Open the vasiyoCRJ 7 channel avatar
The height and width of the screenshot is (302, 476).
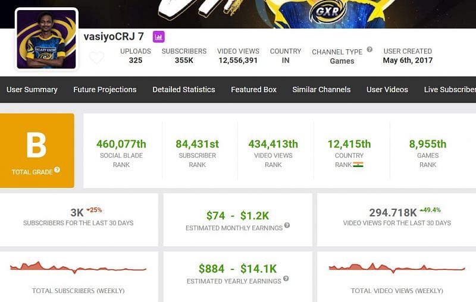[46, 40]
